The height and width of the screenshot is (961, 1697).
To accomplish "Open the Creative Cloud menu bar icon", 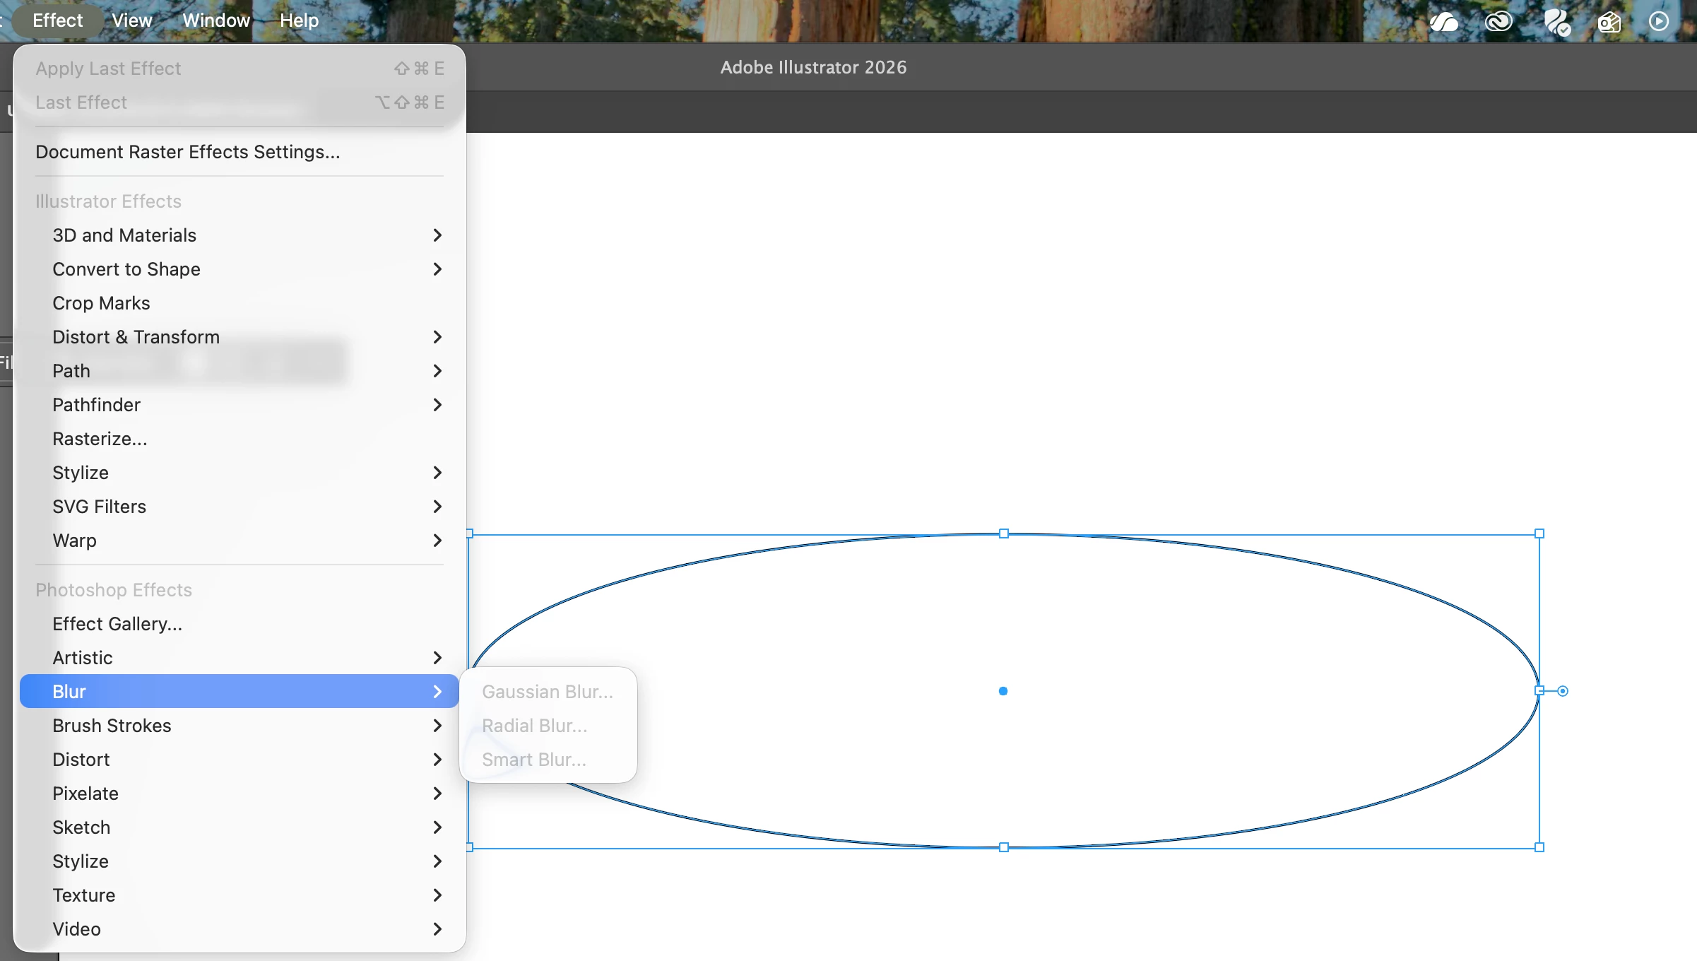I will [x=1498, y=21].
